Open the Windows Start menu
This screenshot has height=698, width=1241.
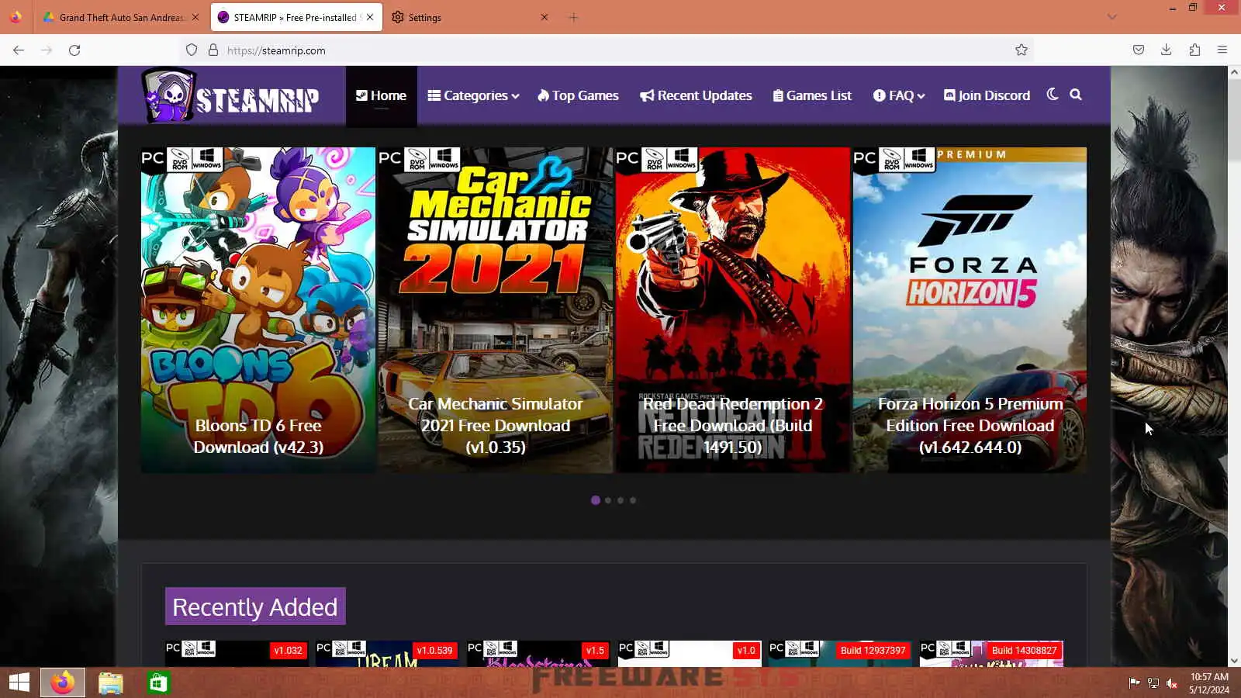point(19,682)
